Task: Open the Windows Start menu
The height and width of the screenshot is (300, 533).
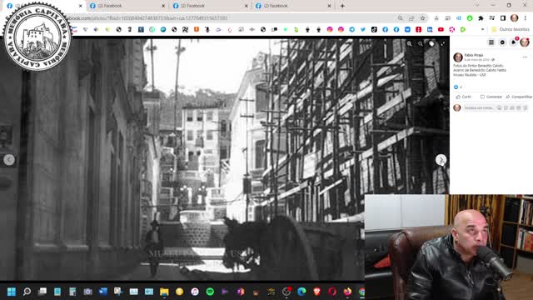Action: [12, 292]
